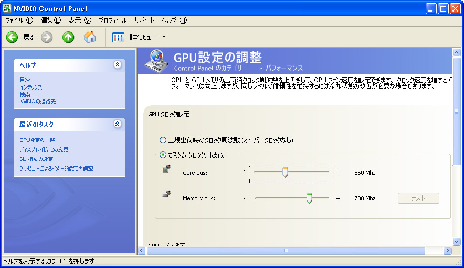Open the サポート menu
The width and height of the screenshot is (464, 268).
click(x=144, y=20)
